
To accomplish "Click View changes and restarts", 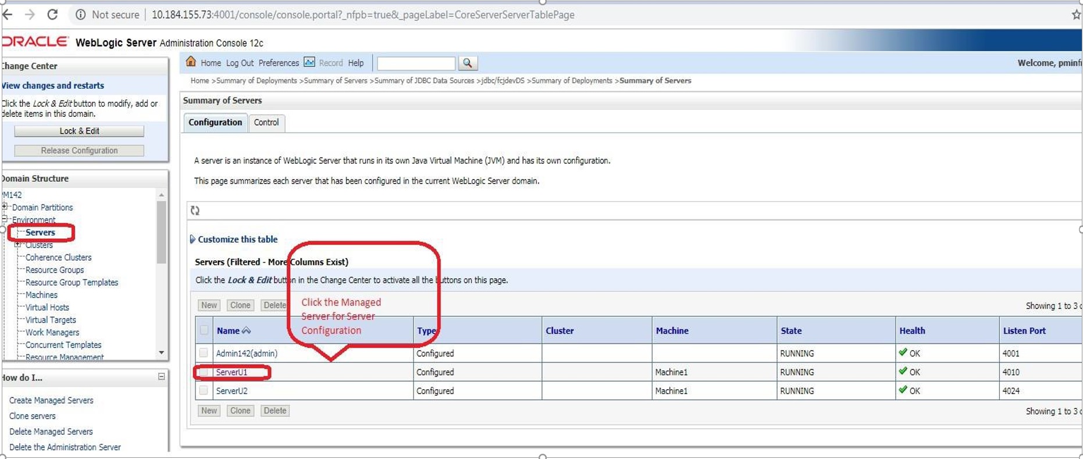I will (x=53, y=85).
